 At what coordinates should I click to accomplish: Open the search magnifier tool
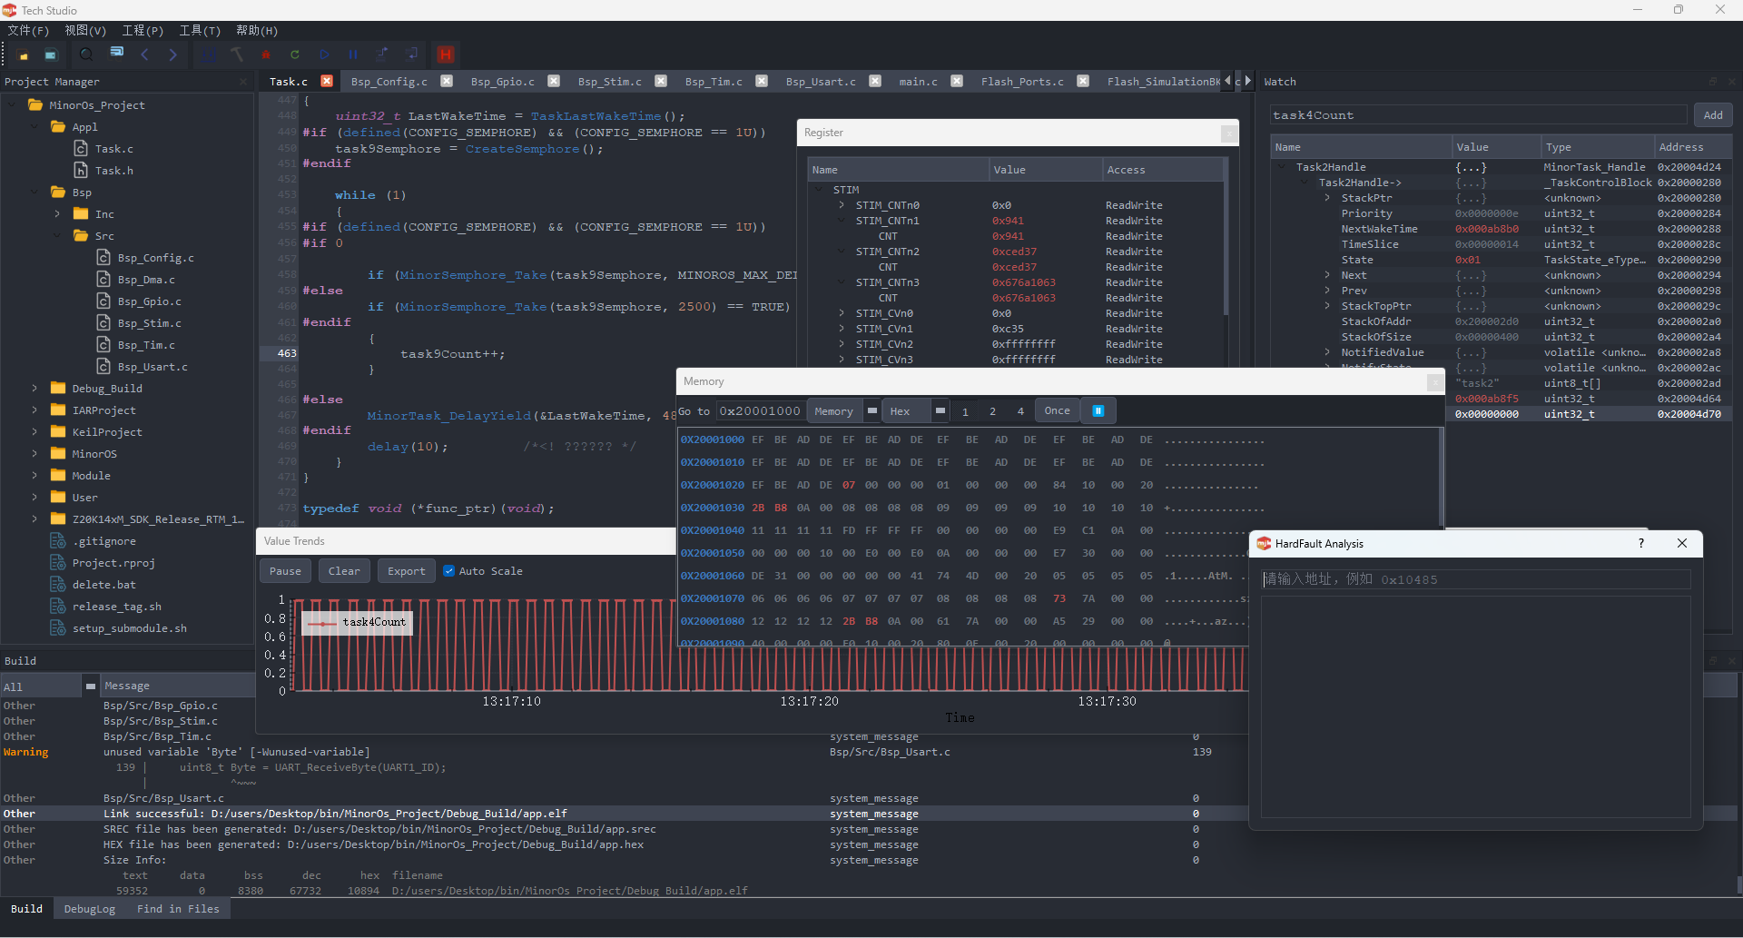(86, 54)
